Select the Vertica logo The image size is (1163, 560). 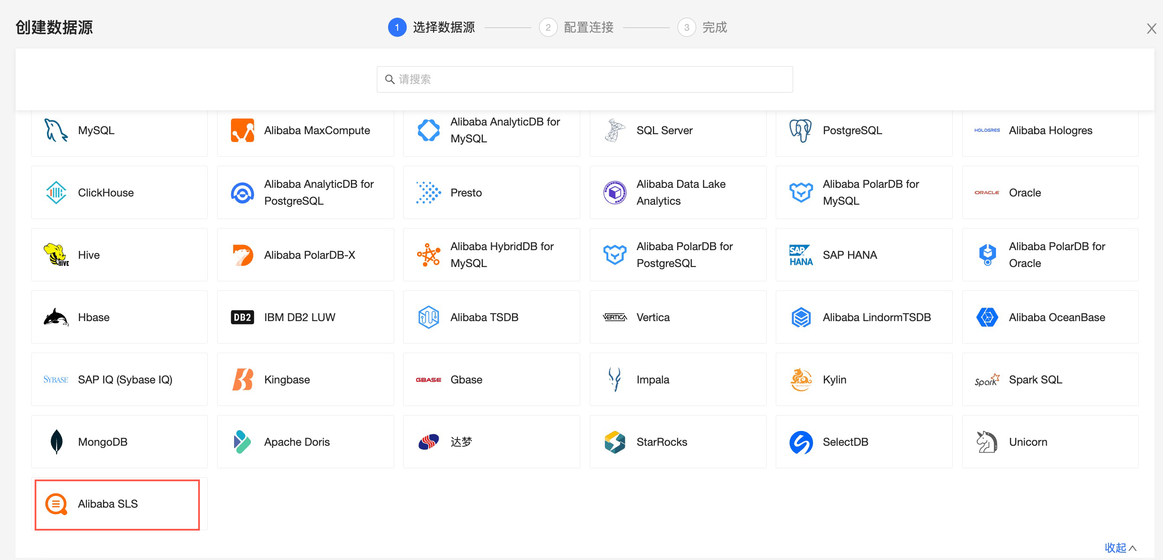pos(615,317)
